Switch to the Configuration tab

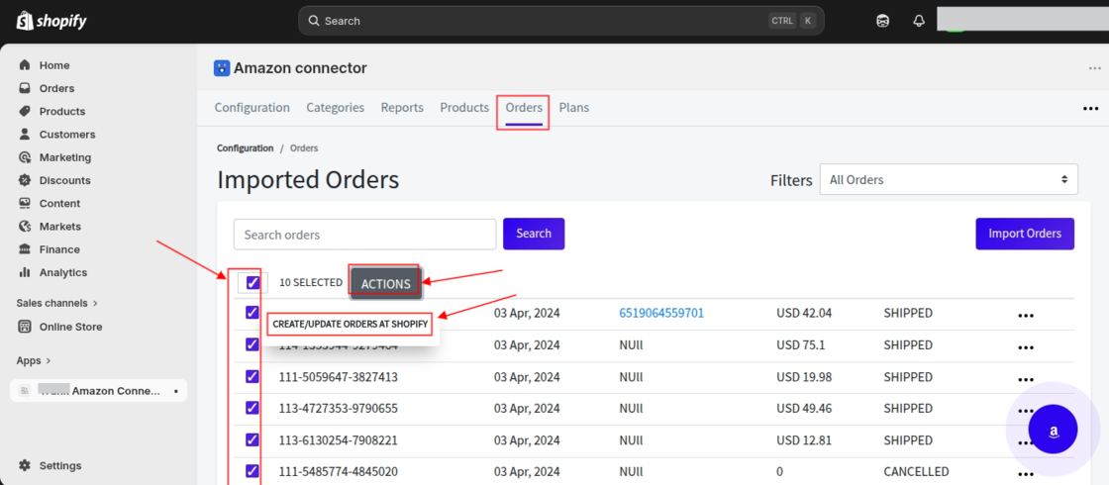[x=252, y=108]
